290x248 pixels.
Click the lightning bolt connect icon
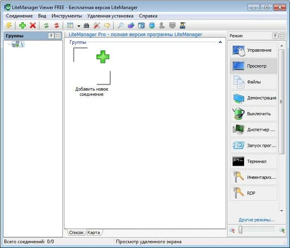pos(9,25)
